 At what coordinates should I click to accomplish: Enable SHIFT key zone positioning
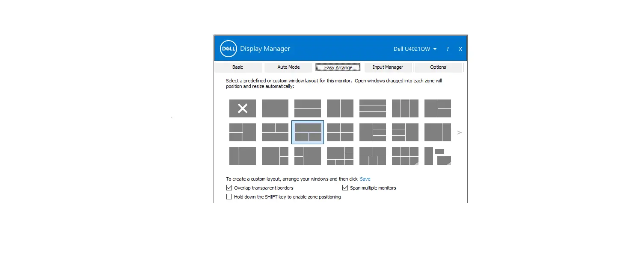click(x=229, y=196)
